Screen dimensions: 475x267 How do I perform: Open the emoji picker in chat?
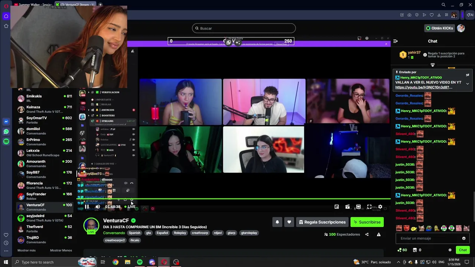coord(464,238)
